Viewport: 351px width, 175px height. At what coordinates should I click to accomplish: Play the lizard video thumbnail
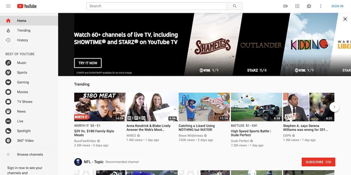(204, 107)
